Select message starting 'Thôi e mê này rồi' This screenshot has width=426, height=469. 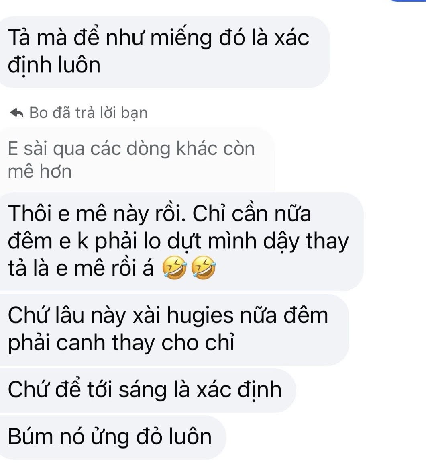[x=181, y=242]
